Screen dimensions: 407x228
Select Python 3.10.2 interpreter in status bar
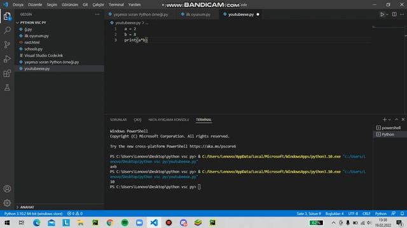point(33,213)
